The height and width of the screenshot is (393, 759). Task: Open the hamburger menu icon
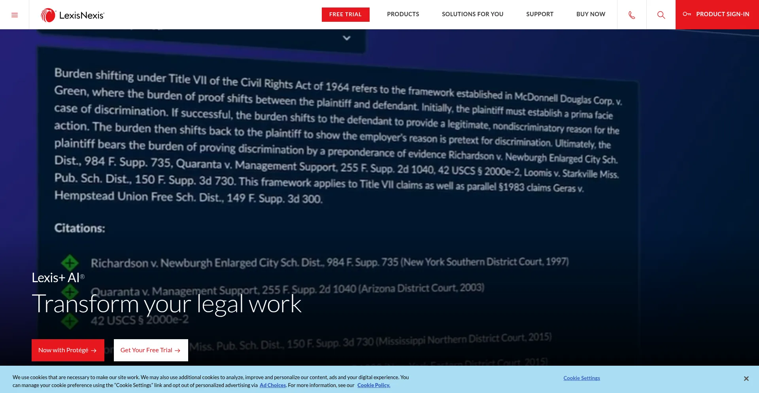(x=15, y=15)
